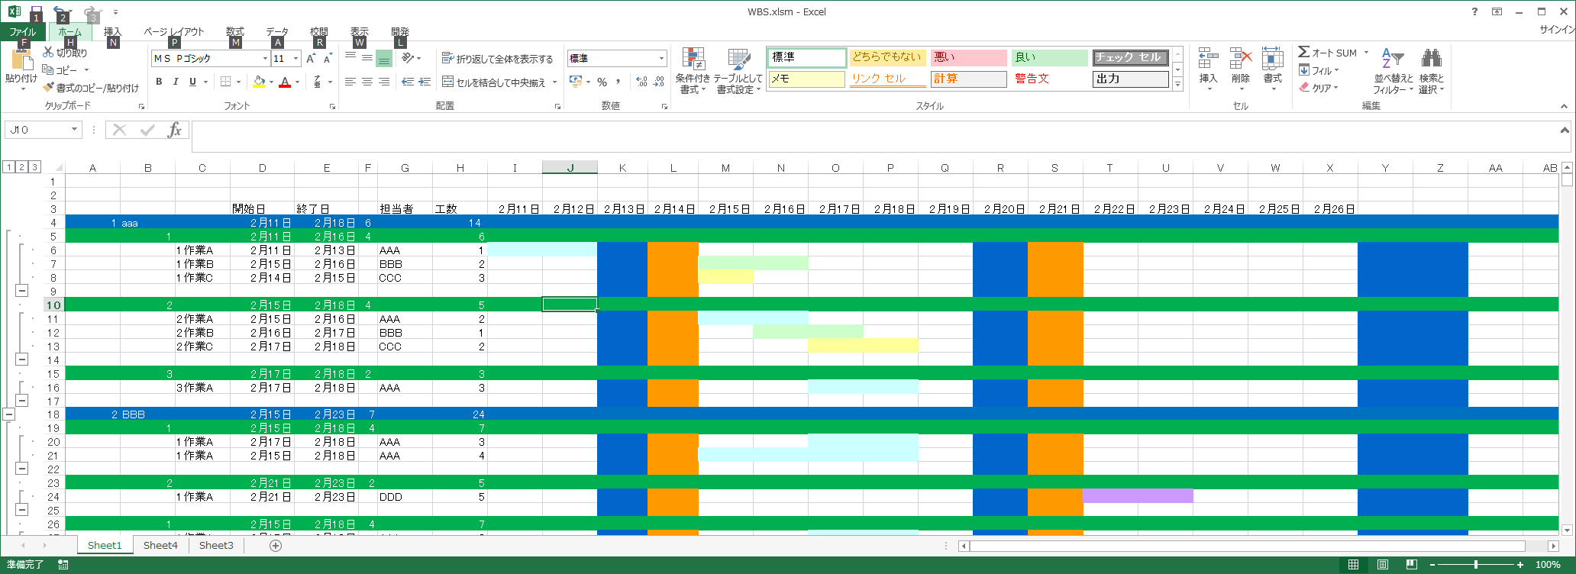Click the increase decimal icon

click(x=641, y=82)
